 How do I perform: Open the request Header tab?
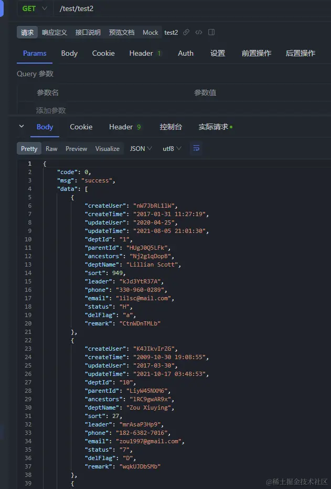pyautogui.click(x=145, y=53)
